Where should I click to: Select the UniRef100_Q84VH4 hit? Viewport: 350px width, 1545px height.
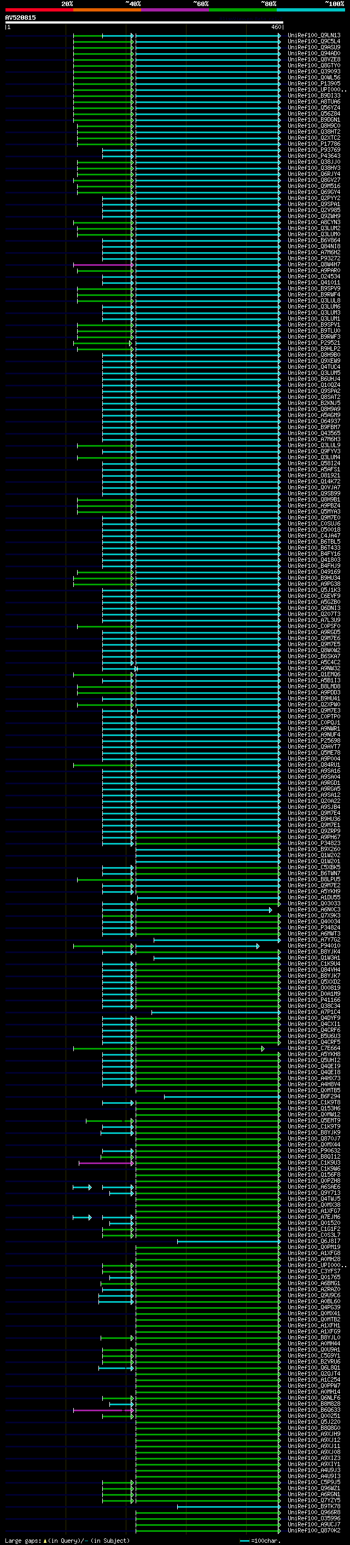[x=313, y=969]
